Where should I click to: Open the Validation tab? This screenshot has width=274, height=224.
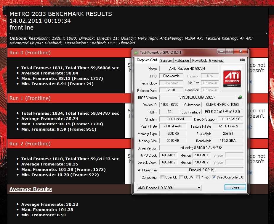pos(182,61)
